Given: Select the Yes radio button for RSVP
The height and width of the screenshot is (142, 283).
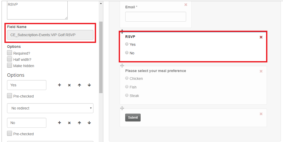Looking at the screenshot, I should click(127, 44).
